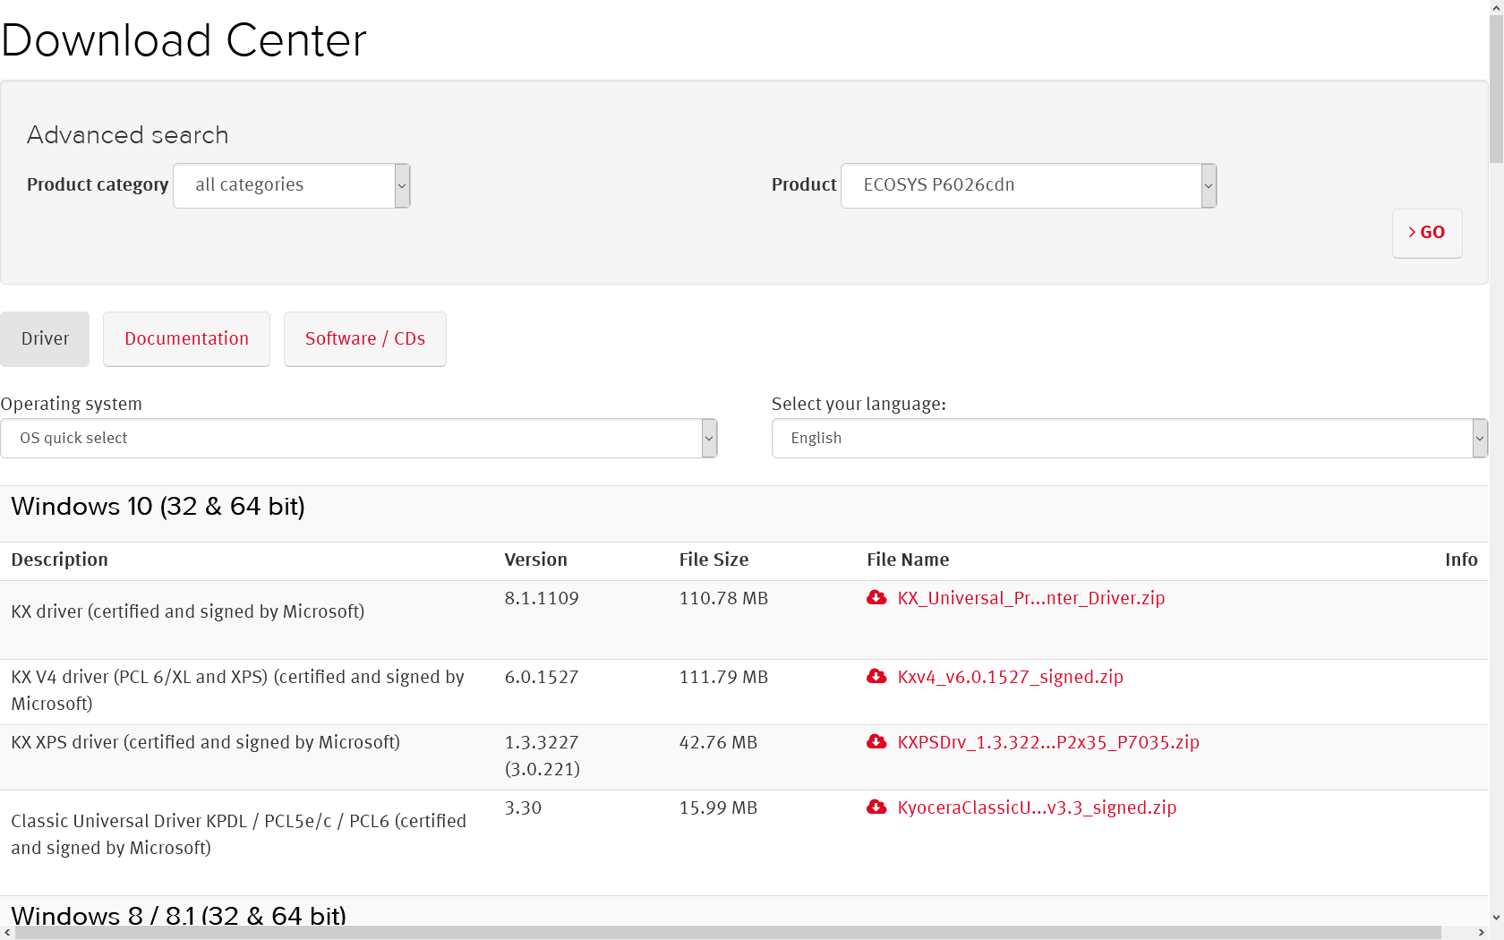Click the up arrow of the vertical scrollbar
Image resolution: width=1504 pixels, height=940 pixels.
[1496, 6]
